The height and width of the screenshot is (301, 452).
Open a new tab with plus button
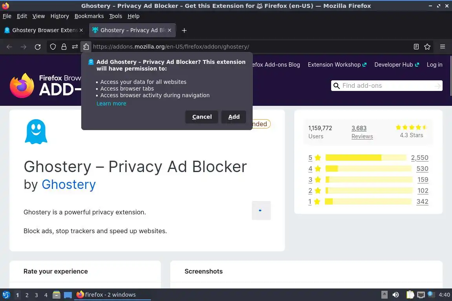(184, 30)
